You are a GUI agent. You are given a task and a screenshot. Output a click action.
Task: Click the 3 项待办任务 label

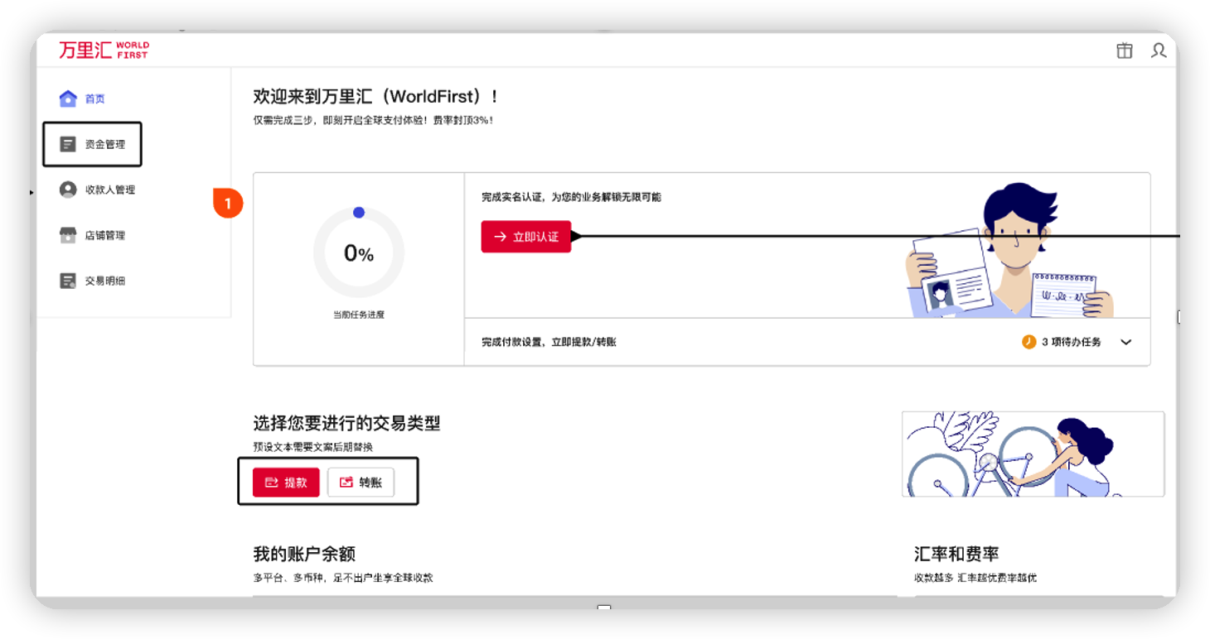point(1072,342)
